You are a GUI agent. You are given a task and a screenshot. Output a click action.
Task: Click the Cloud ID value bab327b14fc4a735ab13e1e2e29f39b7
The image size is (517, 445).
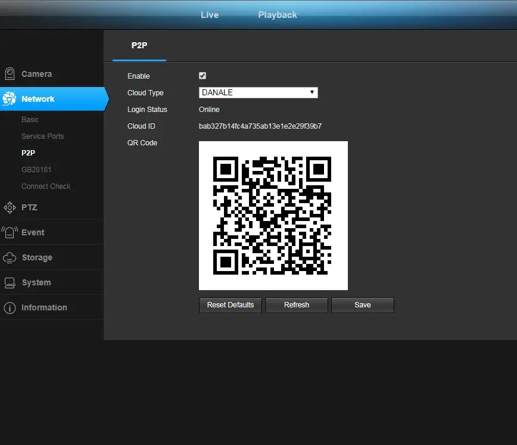(260, 126)
